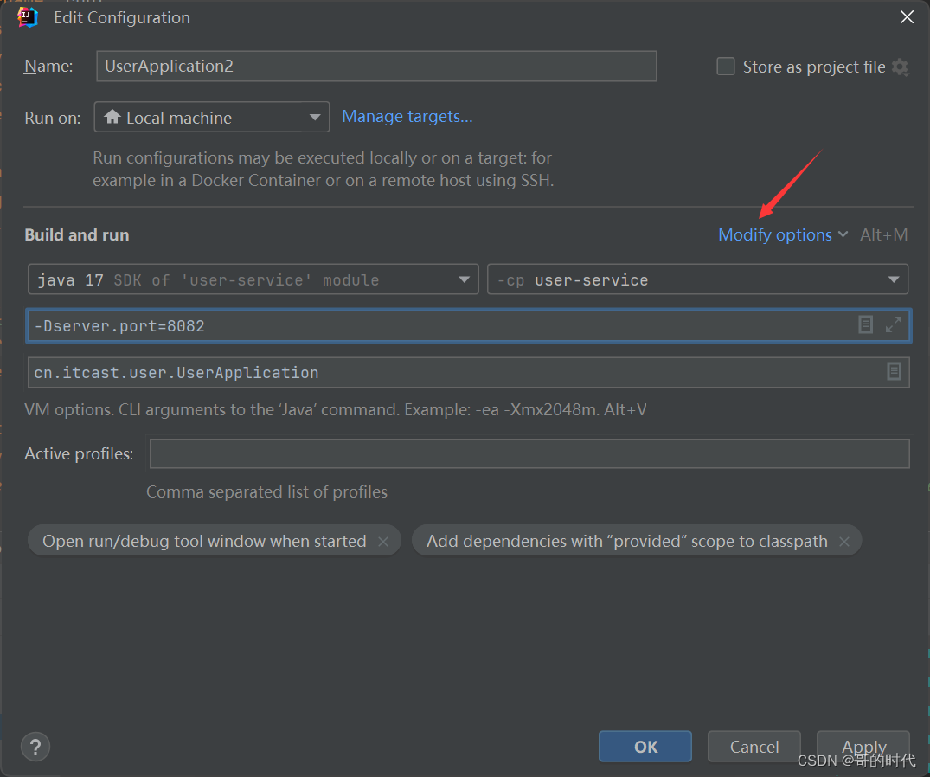Remove the 'Add dependencies with provided scope' chip
Image resolution: width=930 pixels, height=777 pixels.
click(x=844, y=542)
